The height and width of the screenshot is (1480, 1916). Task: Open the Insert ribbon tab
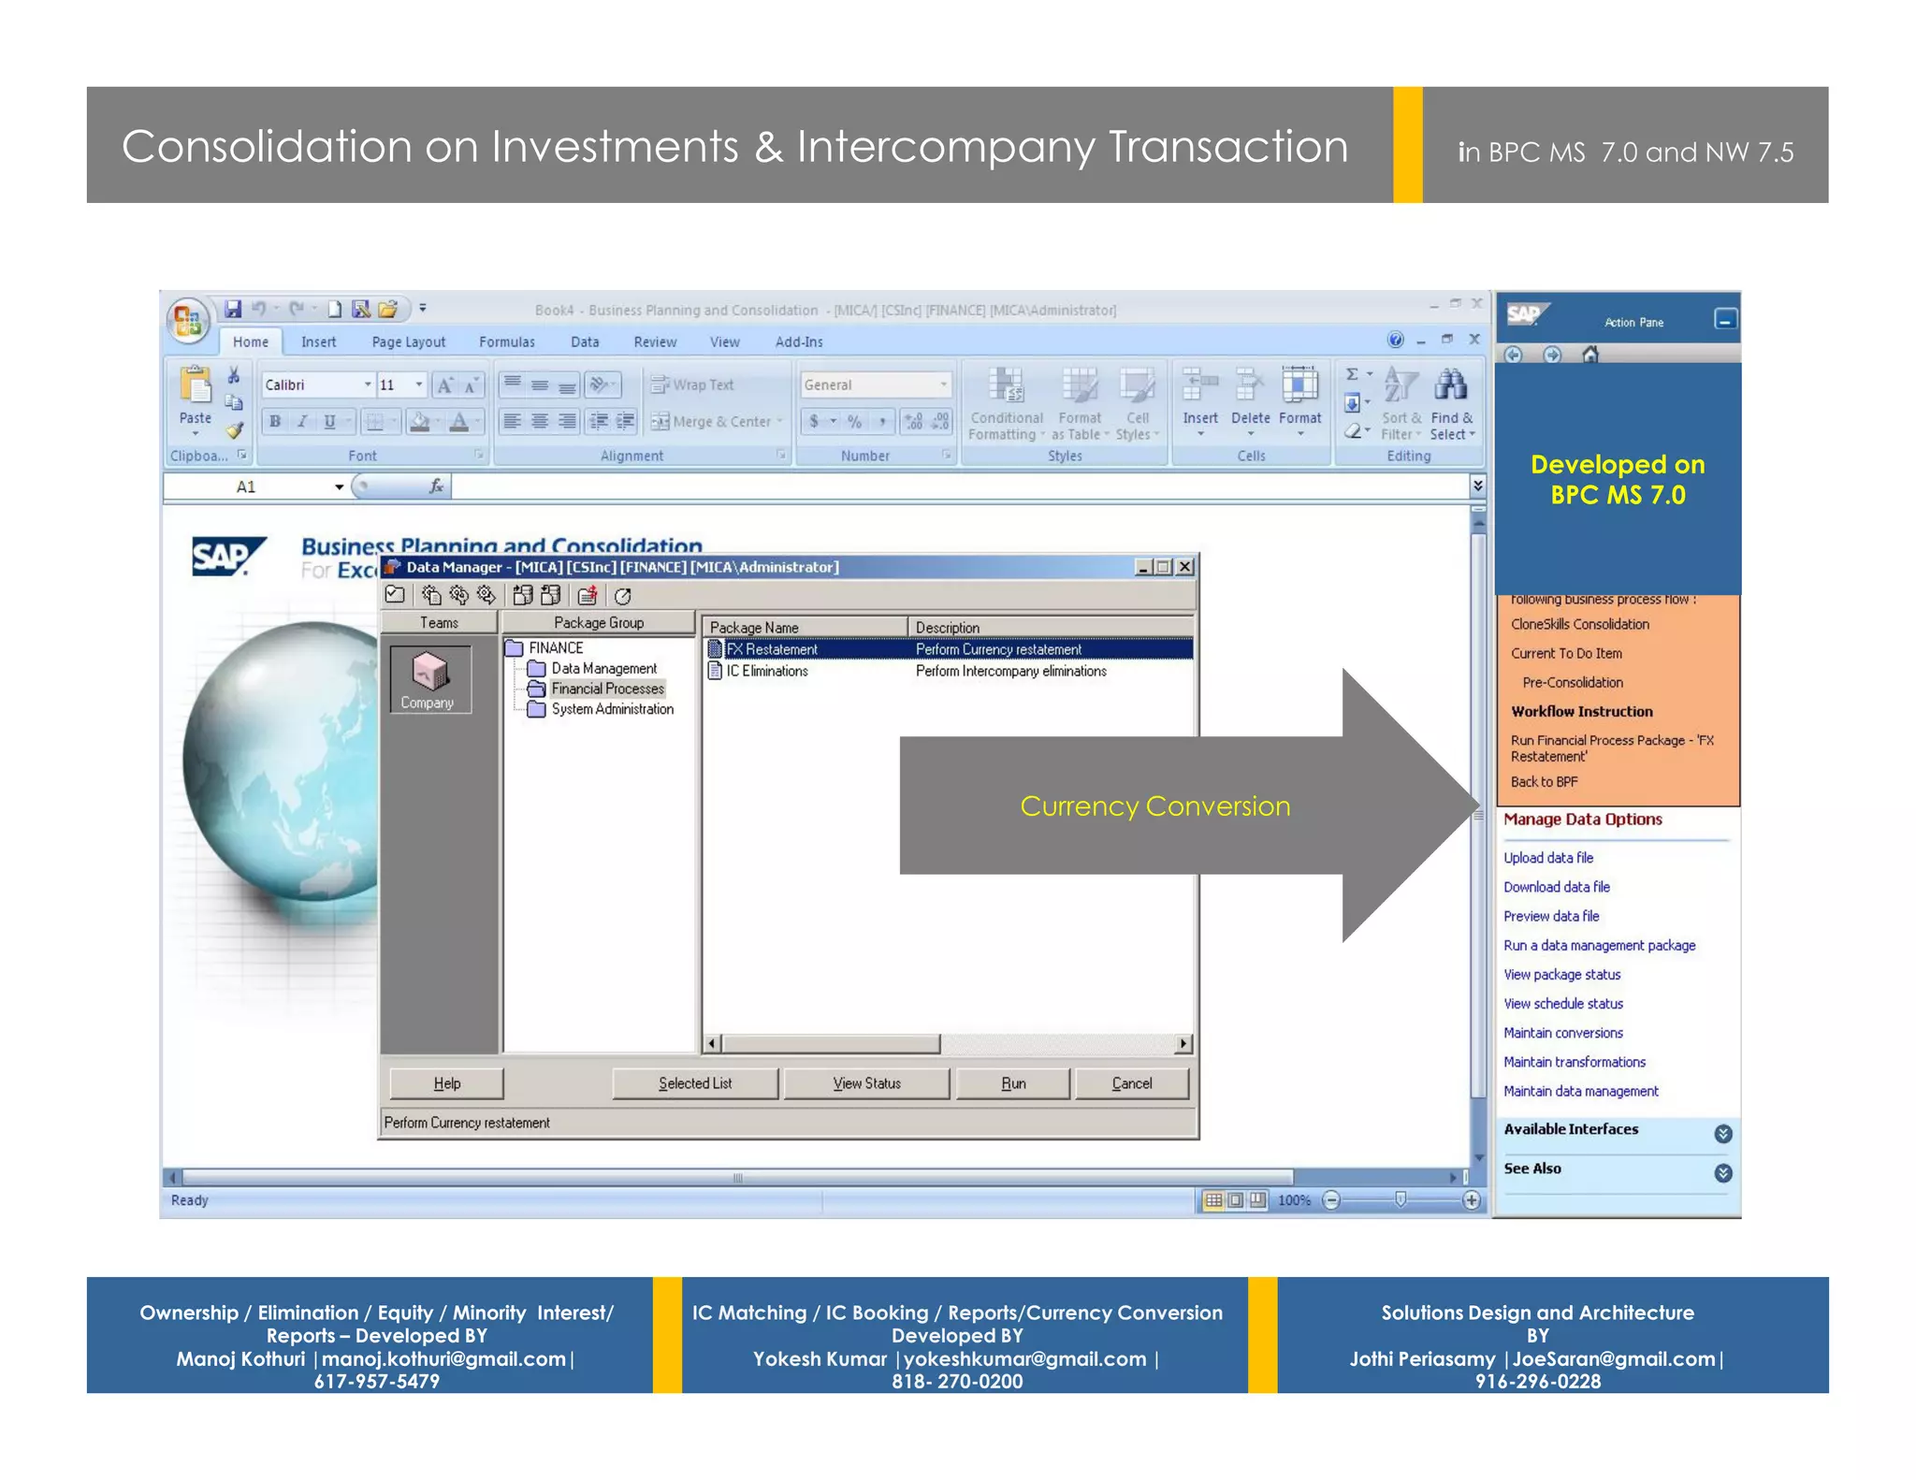coord(318,342)
